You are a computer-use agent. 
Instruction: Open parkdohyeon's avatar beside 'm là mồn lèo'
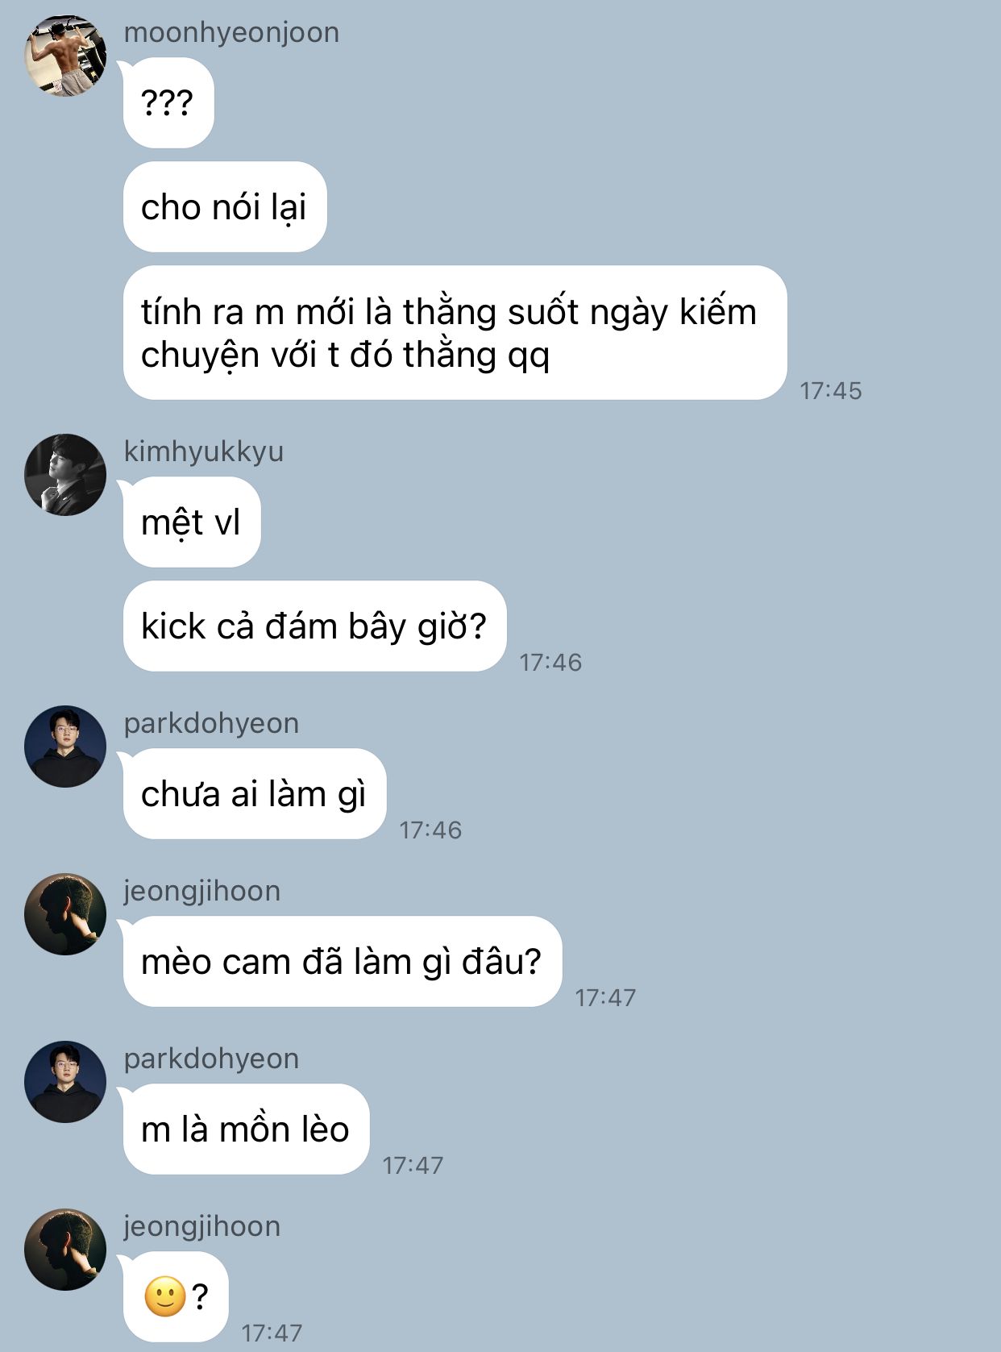tap(65, 1082)
